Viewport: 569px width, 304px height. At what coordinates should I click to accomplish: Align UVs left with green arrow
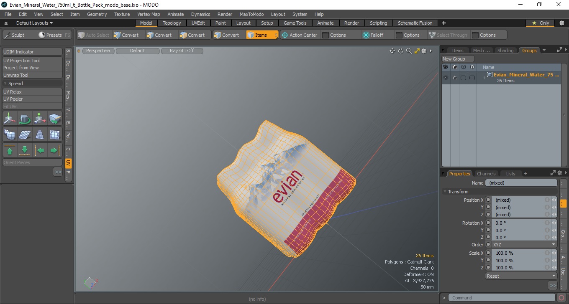click(40, 150)
